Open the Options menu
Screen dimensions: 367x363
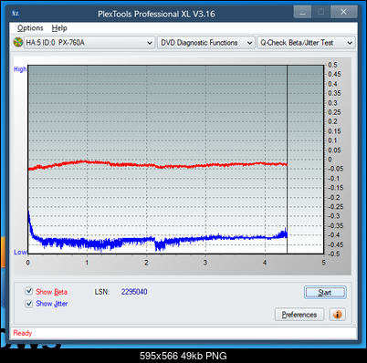pos(30,28)
